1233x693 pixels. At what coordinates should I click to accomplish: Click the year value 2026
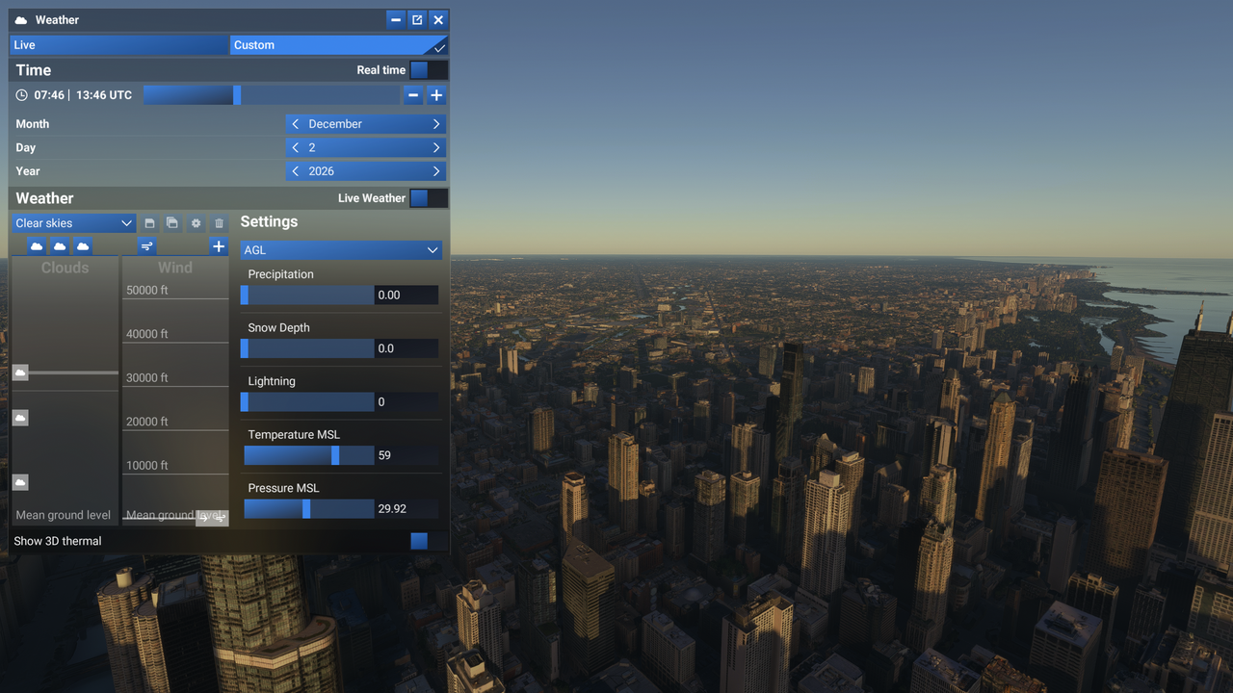(x=322, y=171)
